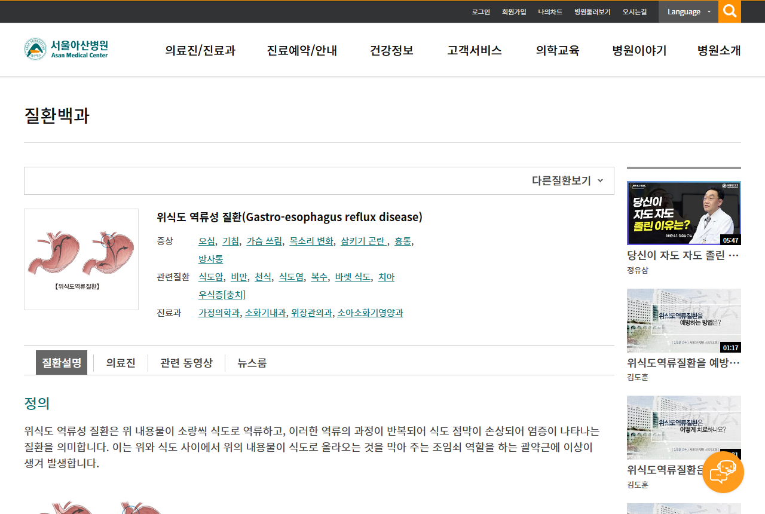Image resolution: width=765 pixels, height=514 pixels.
Task: Open the 건강정보 menu
Action: (x=391, y=51)
